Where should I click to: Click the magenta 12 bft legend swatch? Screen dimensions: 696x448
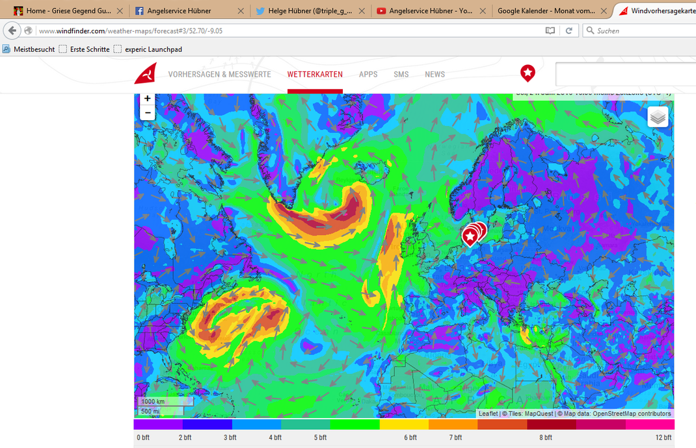pyautogui.click(x=650, y=425)
